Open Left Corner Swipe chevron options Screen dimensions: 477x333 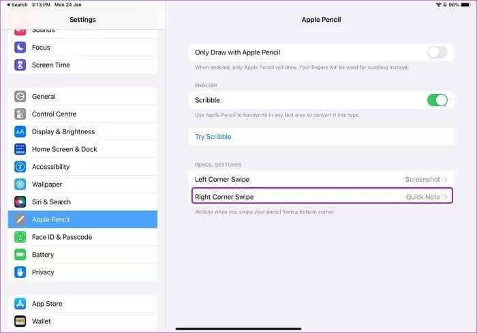(x=446, y=179)
